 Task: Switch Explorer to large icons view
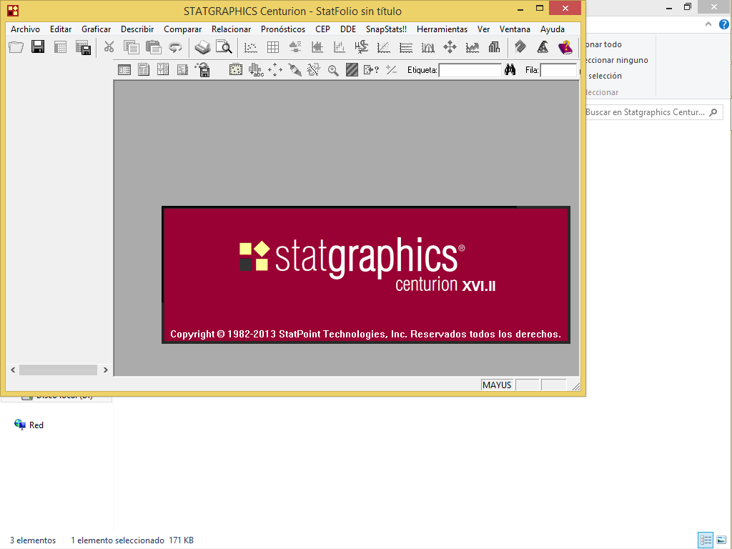pyautogui.click(x=722, y=540)
